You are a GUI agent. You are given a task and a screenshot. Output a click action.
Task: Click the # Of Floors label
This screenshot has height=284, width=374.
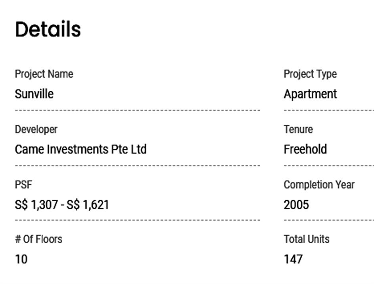coord(38,239)
